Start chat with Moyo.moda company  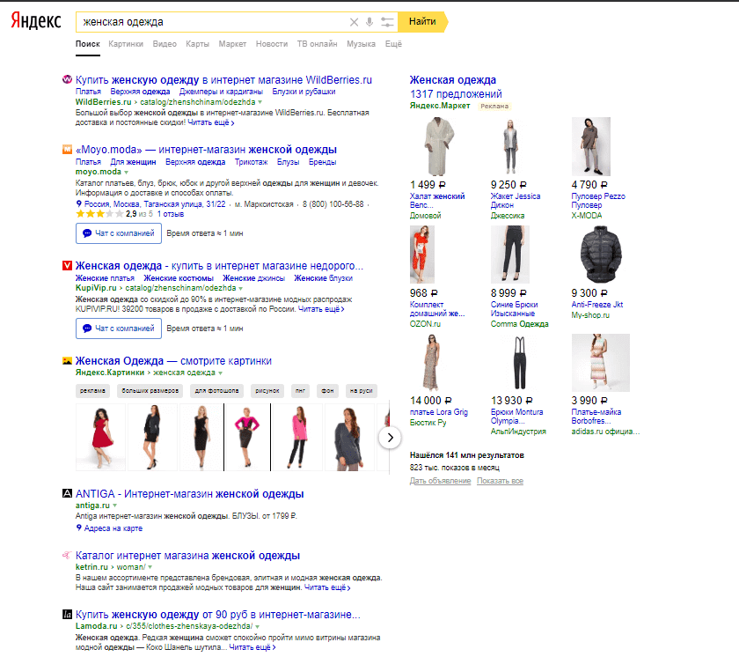point(119,233)
